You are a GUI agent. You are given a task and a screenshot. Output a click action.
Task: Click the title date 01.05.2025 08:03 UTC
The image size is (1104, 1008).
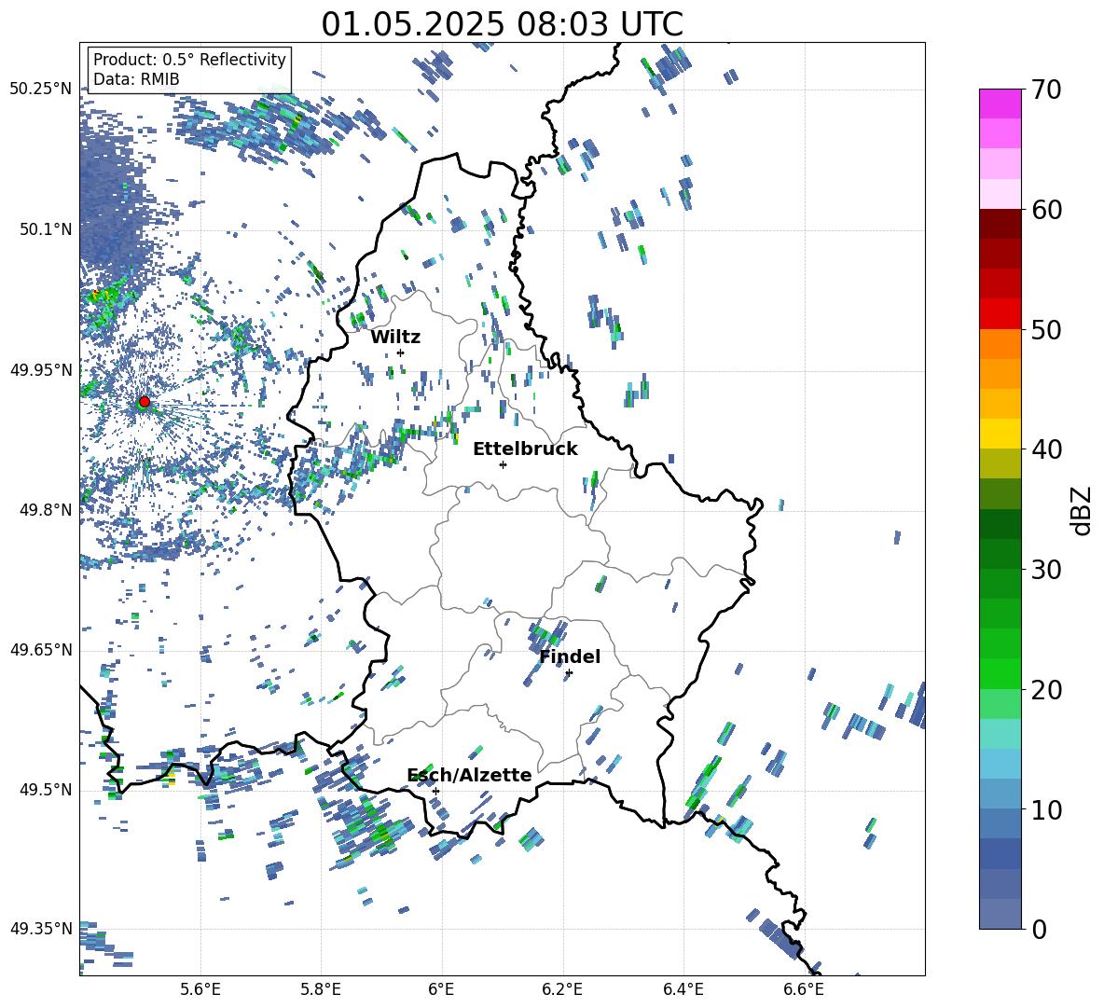[x=502, y=24]
